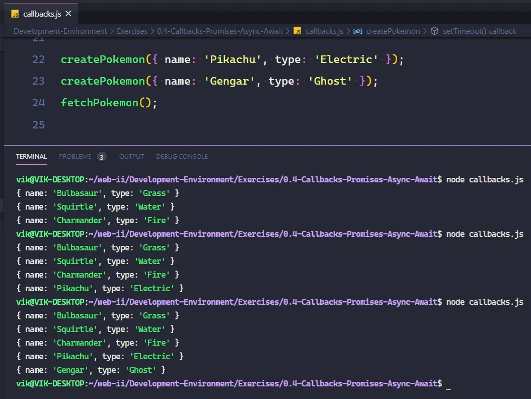Open 0.4-Callbacks-Promises-Async-Await breadcrumb
Screen dimensions: 531x399
pos(220,31)
